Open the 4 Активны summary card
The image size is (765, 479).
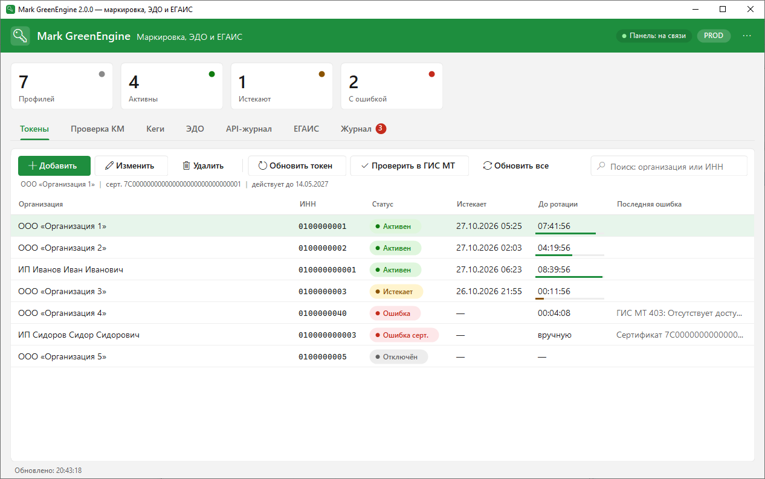172,86
